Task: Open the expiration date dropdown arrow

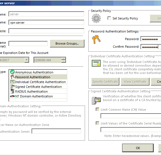Action: tap(26, 60)
